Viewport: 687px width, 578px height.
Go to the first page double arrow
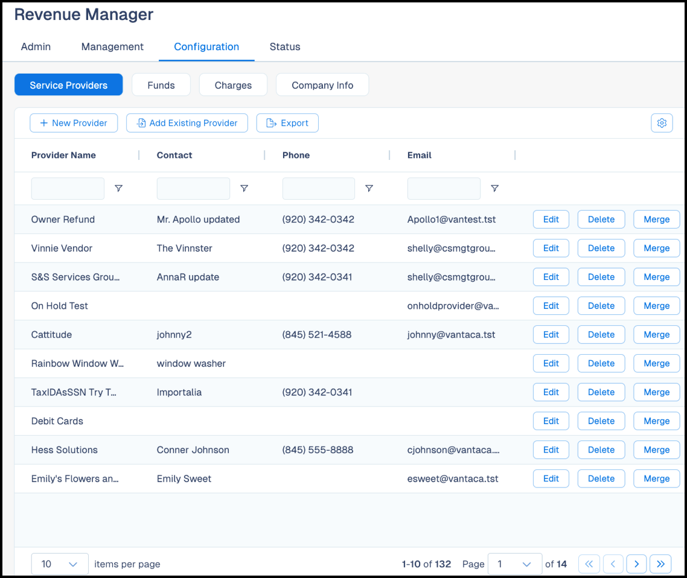(589, 564)
